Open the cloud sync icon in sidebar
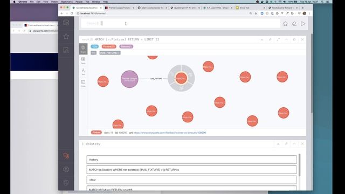The image size is (345, 194). click(66, 156)
